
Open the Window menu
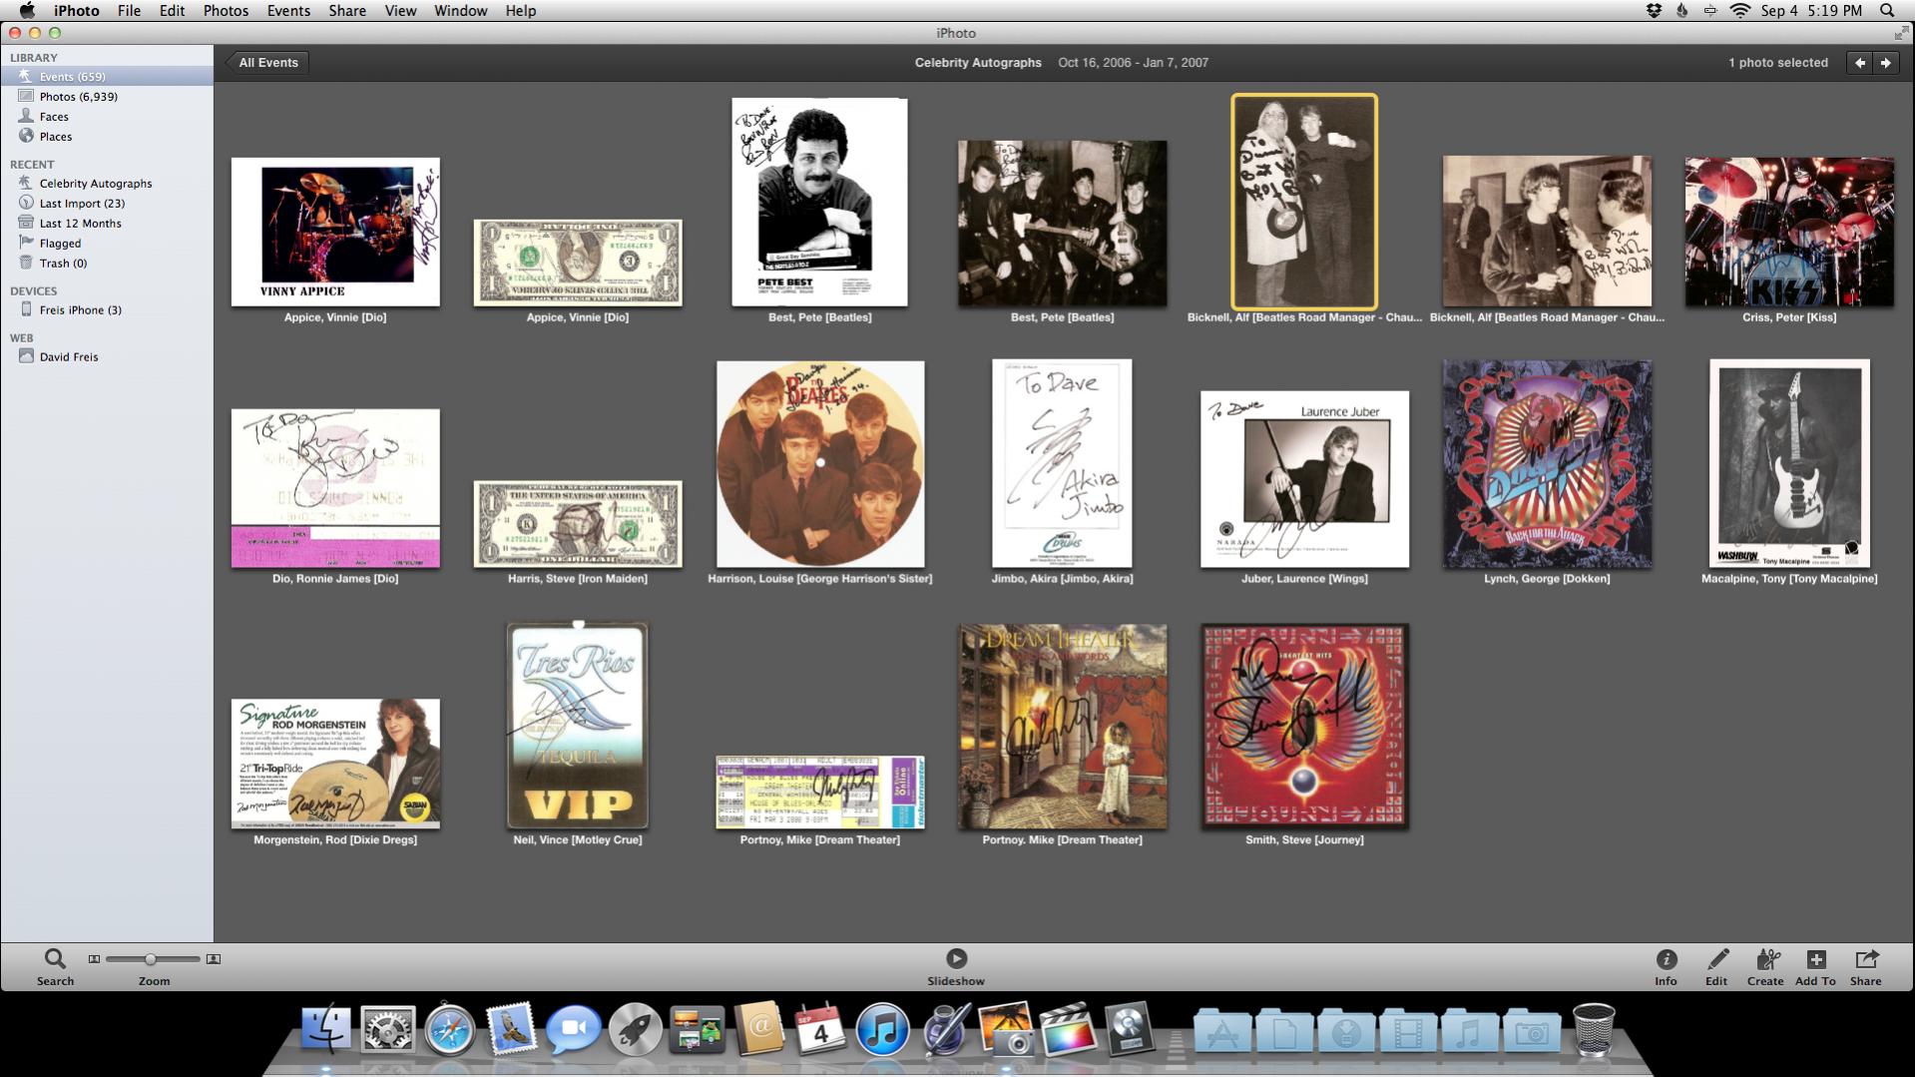460,11
